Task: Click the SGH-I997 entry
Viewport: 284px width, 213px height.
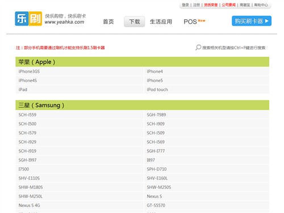Action: click(x=27, y=160)
